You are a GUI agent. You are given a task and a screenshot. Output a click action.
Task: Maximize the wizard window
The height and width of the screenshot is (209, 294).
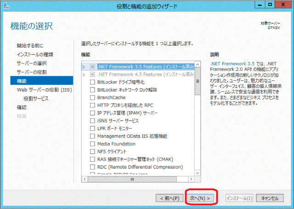coord(270,5)
